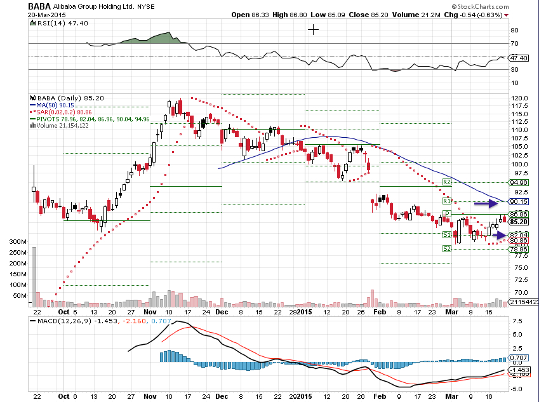Click the 94.96 pivot price tag
This screenshot has height=402, width=539.
(x=519, y=182)
